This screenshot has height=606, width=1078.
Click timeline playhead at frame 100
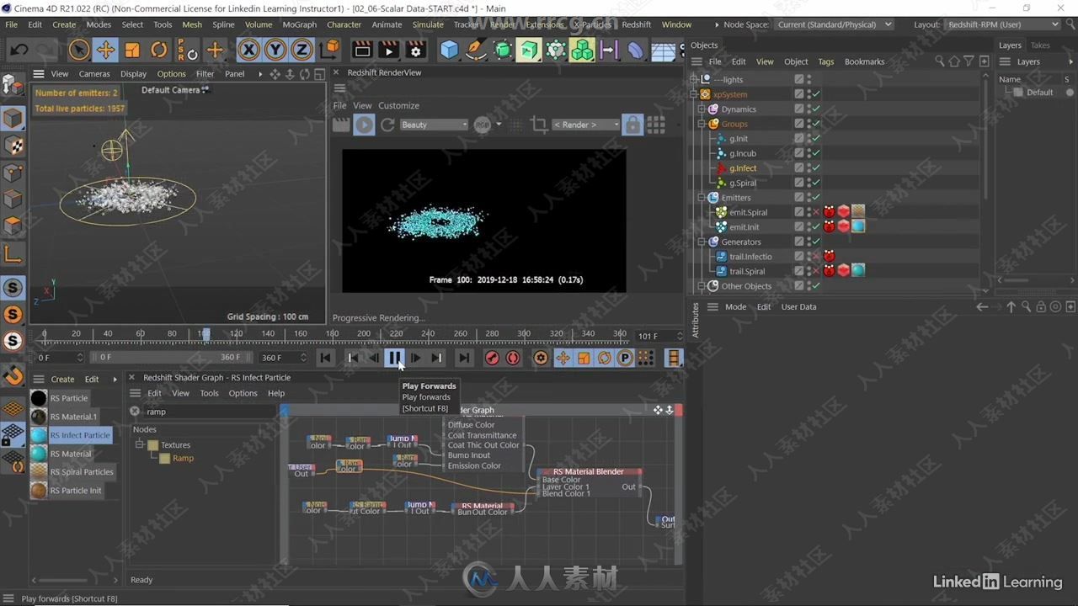click(x=205, y=334)
